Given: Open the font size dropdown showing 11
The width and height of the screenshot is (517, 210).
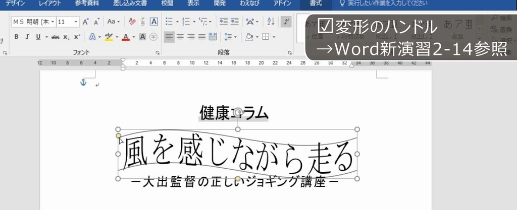Looking at the screenshot, I should pos(77,22).
